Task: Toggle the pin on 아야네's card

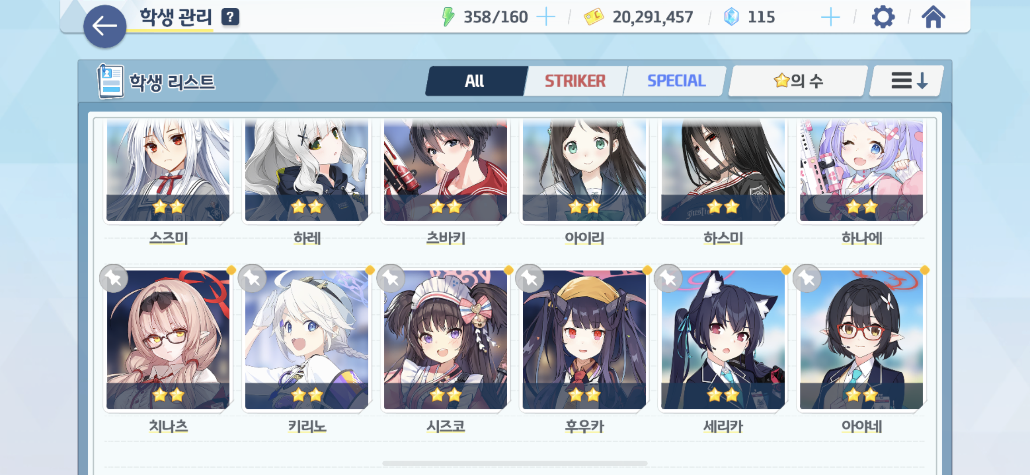Action: [x=807, y=278]
